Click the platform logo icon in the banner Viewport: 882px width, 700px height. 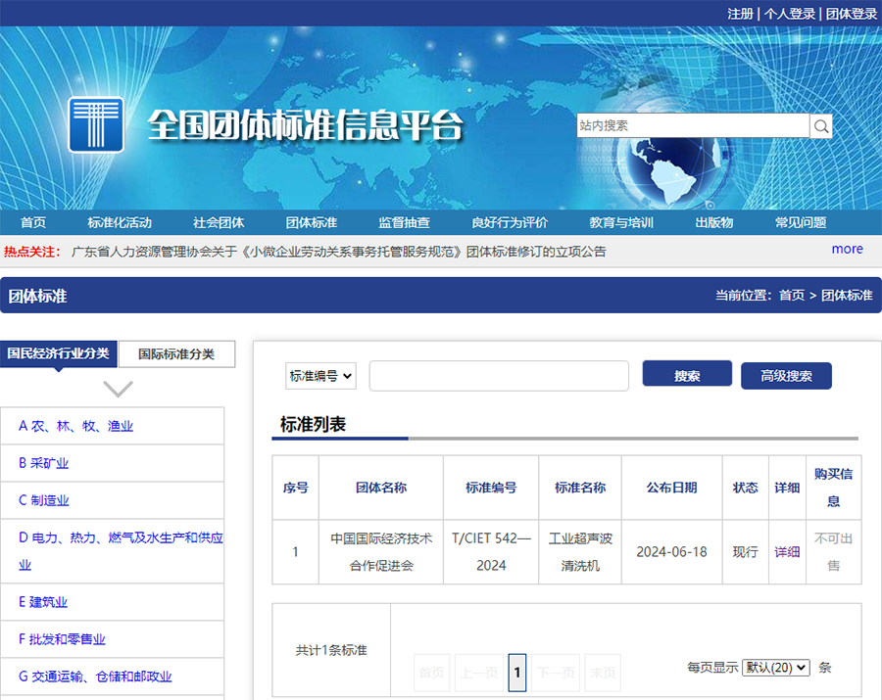coord(96,124)
